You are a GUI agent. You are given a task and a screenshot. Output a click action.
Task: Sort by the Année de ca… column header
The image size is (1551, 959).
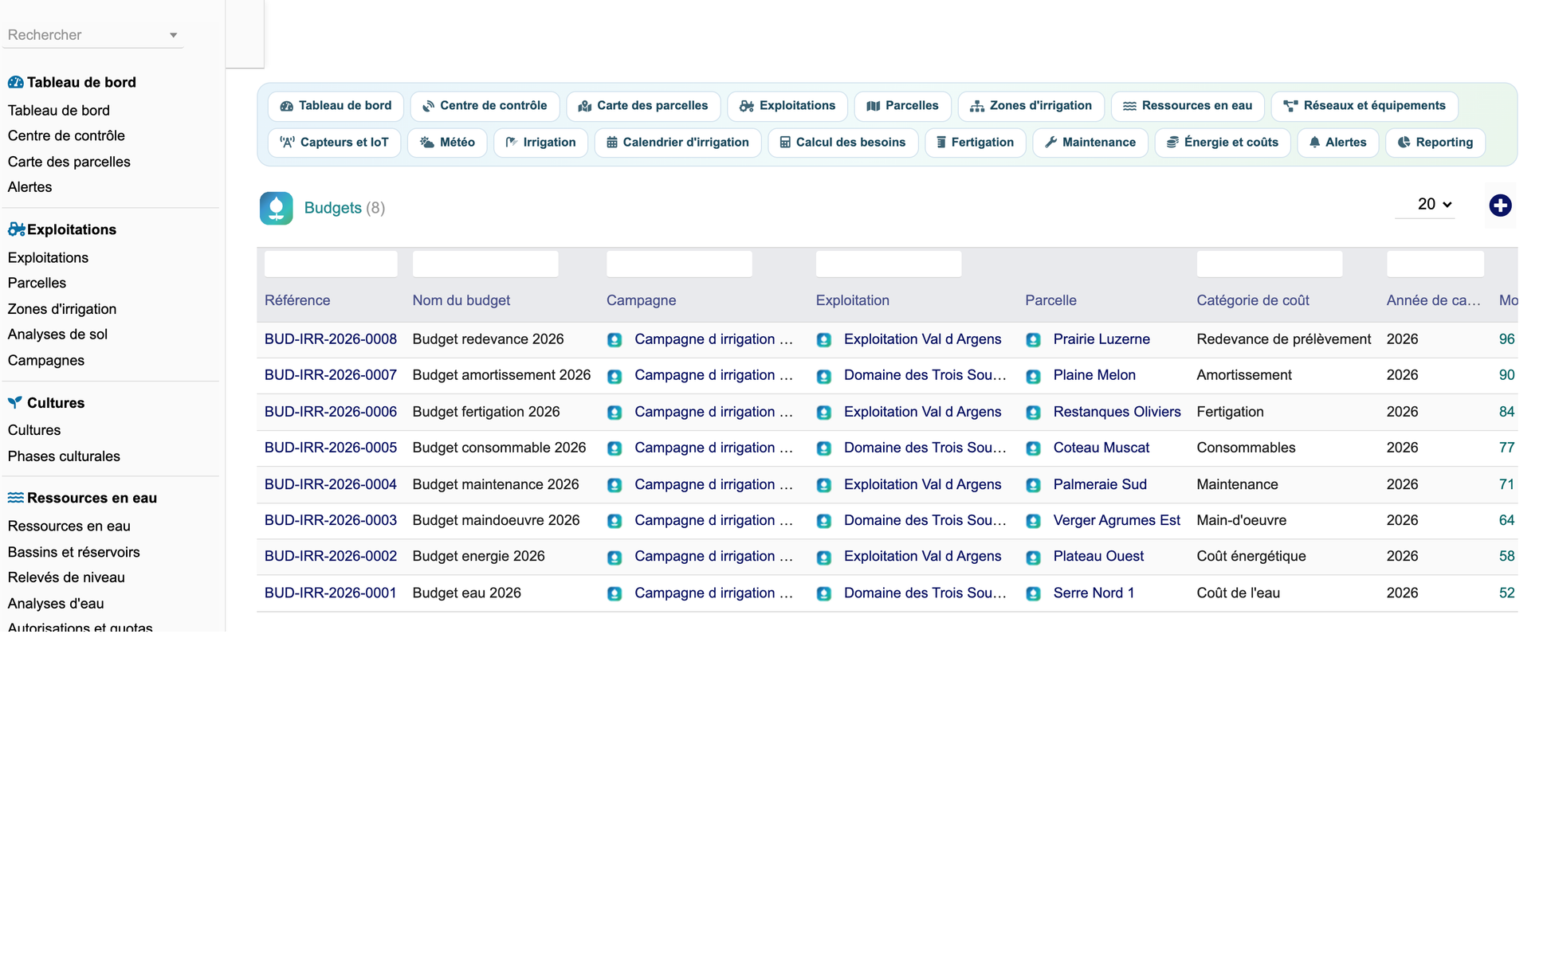coord(1433,300)
